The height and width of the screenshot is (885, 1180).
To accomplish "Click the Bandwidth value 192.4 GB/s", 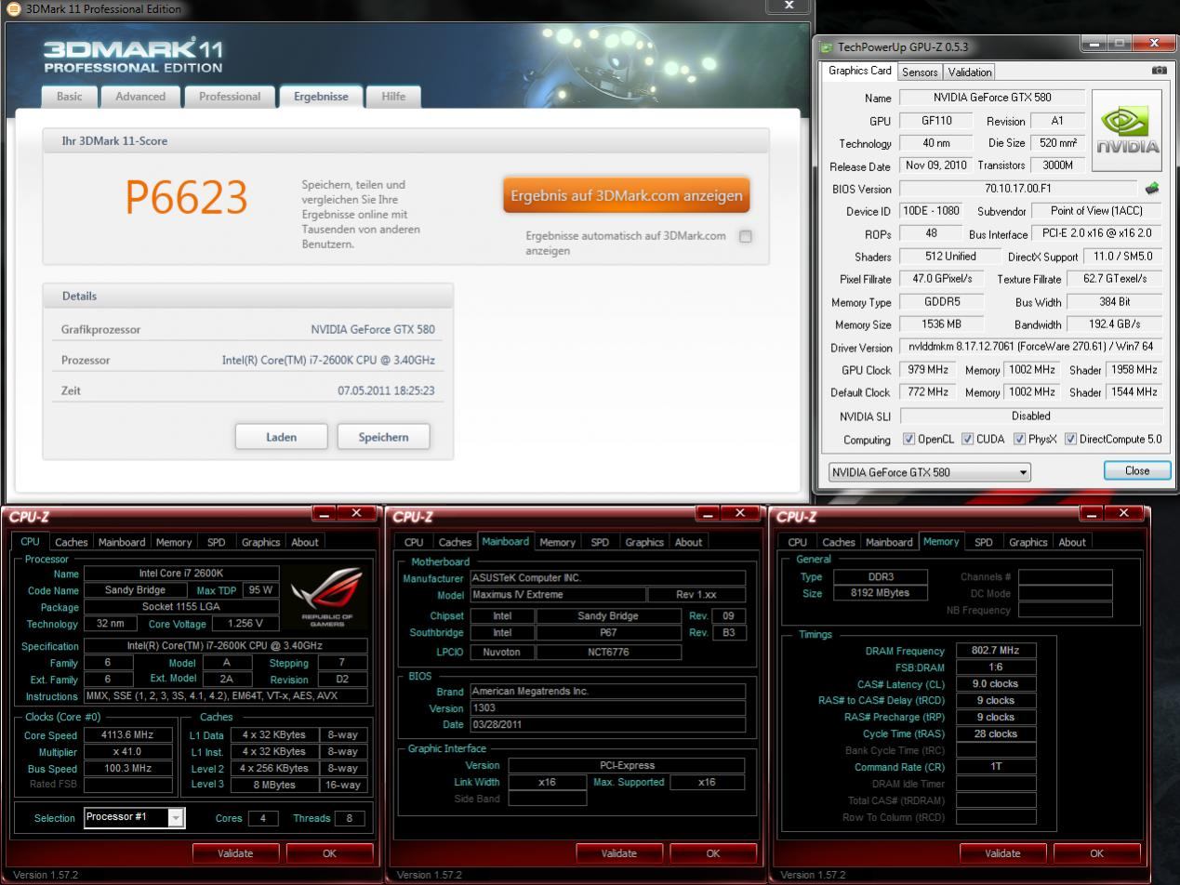I will click(1116, 324).
